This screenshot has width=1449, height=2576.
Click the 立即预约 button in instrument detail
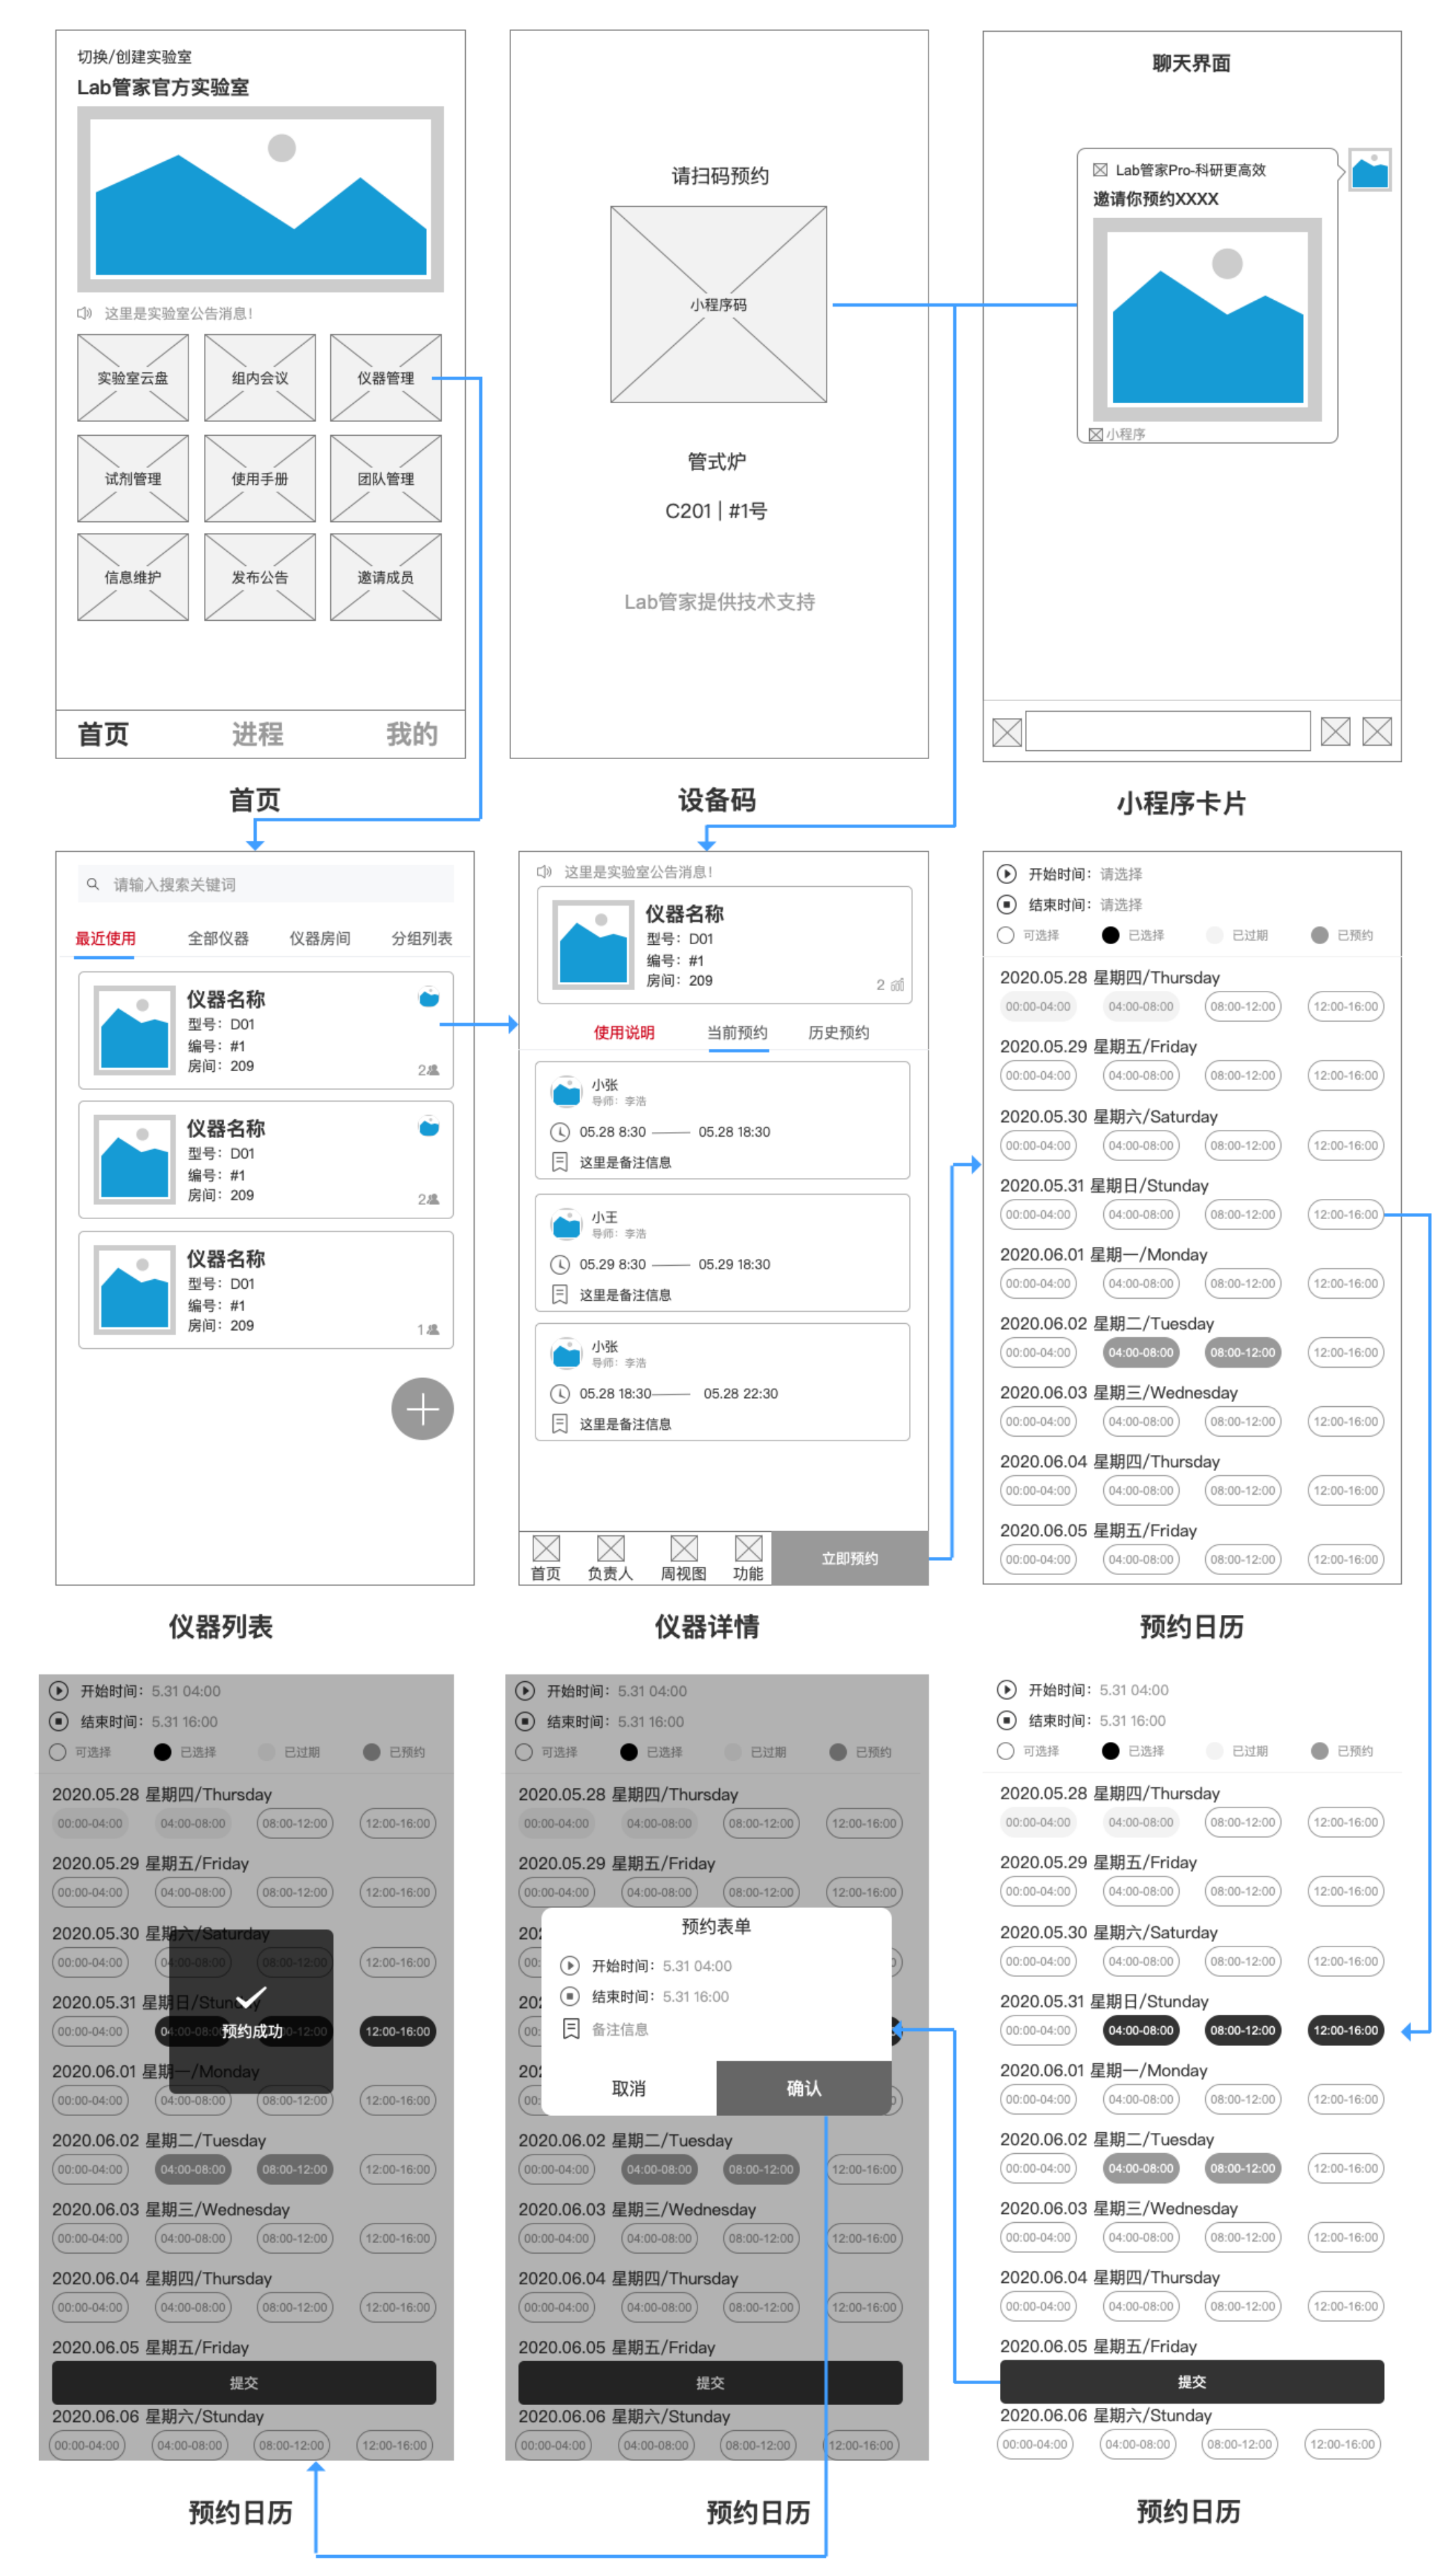tap(850, 1558)
